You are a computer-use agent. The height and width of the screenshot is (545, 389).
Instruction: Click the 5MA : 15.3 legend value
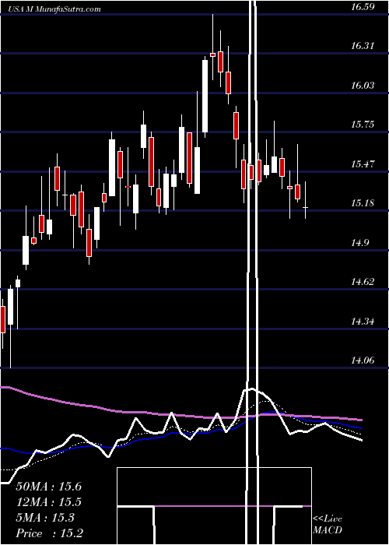coord(45,518)
